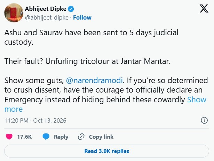Open the @narendramodi mention
This screenshot has height=161, width=214.
click(x=94, y=80)
